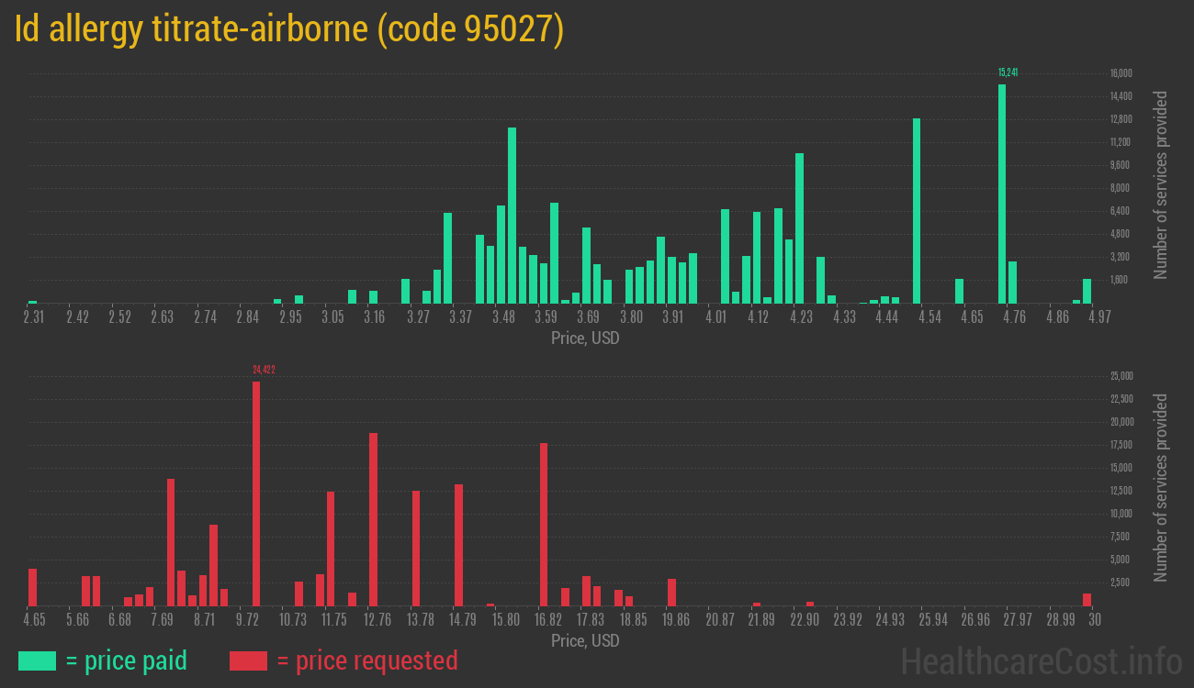Click the 16,000 y-axis tick in upper chart

1121,73
